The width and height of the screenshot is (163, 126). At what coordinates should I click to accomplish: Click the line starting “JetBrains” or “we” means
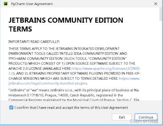[x=73, y=90]
